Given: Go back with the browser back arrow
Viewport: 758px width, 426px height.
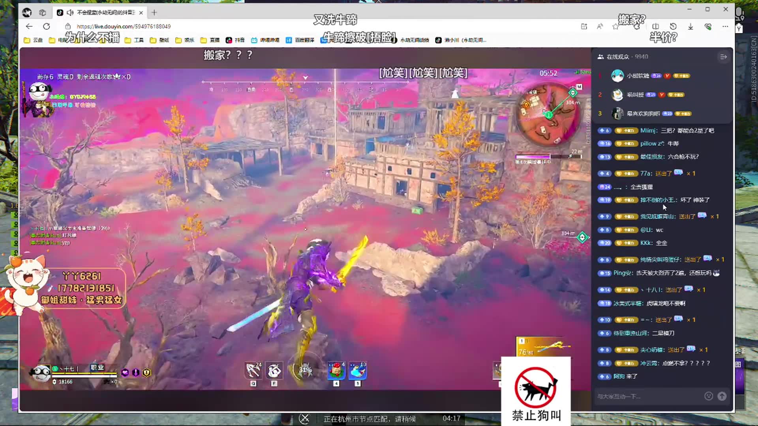Looking at the screenshot, I should [29, 26].
